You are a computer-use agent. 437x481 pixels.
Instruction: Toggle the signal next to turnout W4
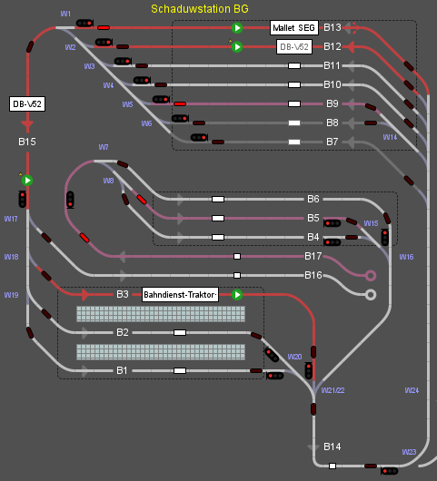(x=142, y=81)
